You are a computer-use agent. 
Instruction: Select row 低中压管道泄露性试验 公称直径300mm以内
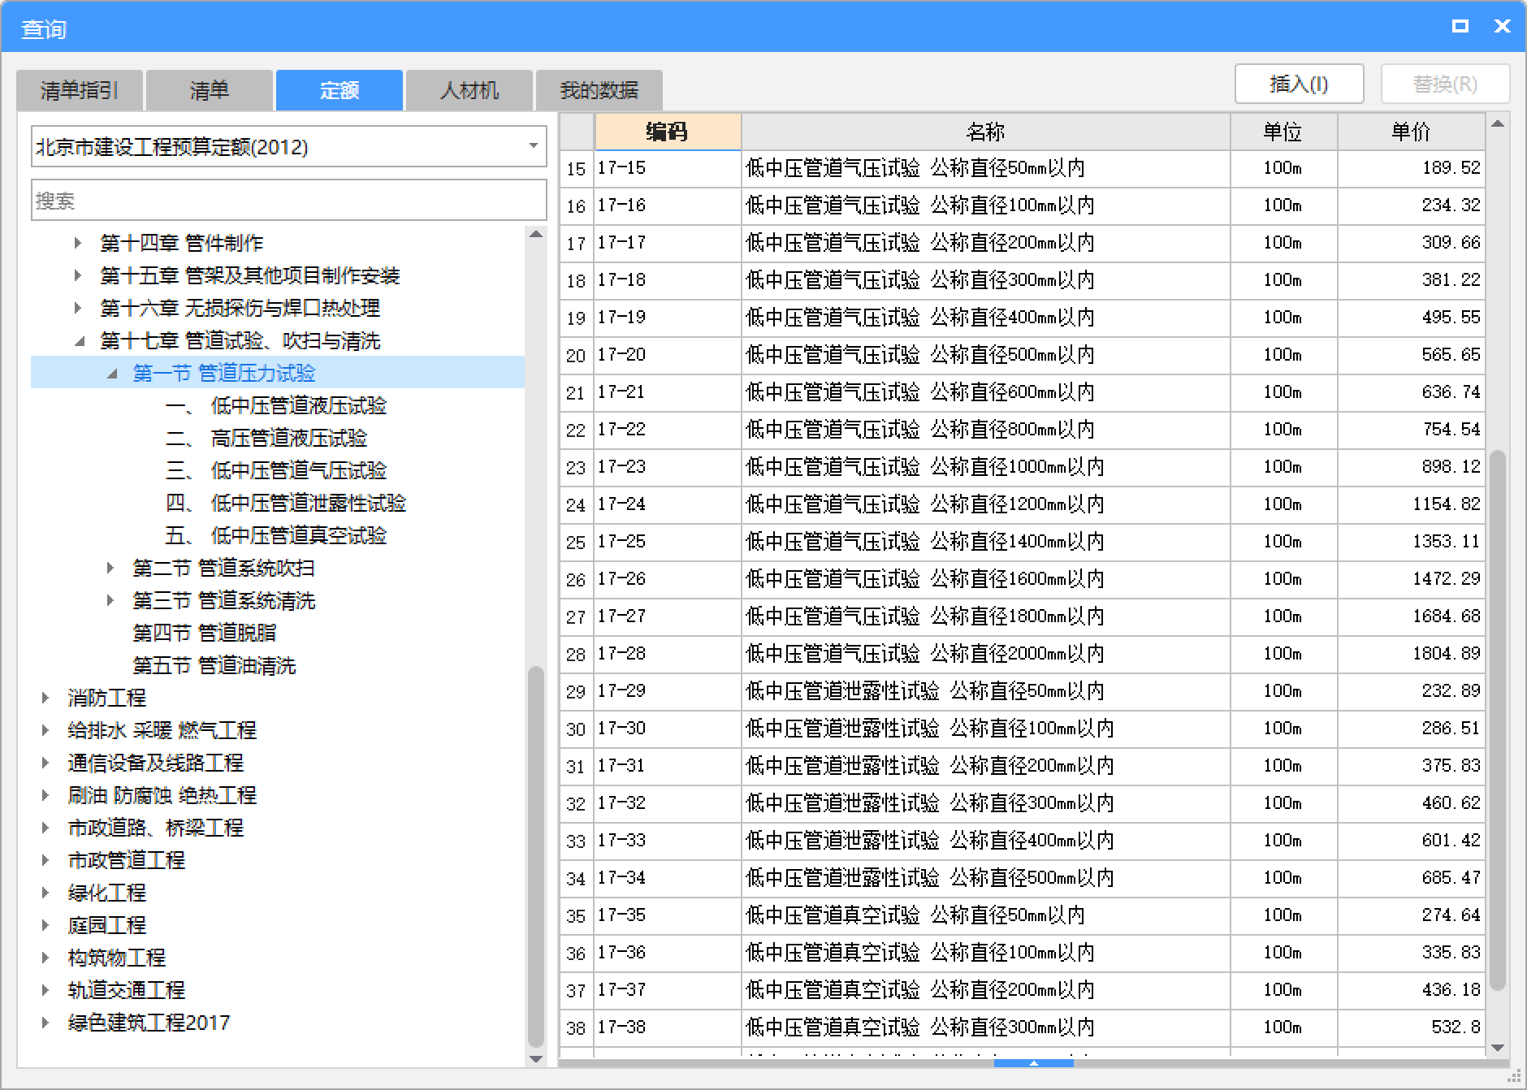click(986, 803)
